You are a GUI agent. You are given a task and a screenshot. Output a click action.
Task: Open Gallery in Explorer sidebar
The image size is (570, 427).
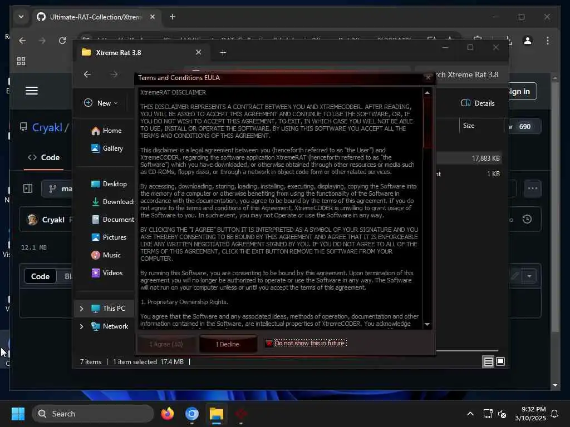107,148
